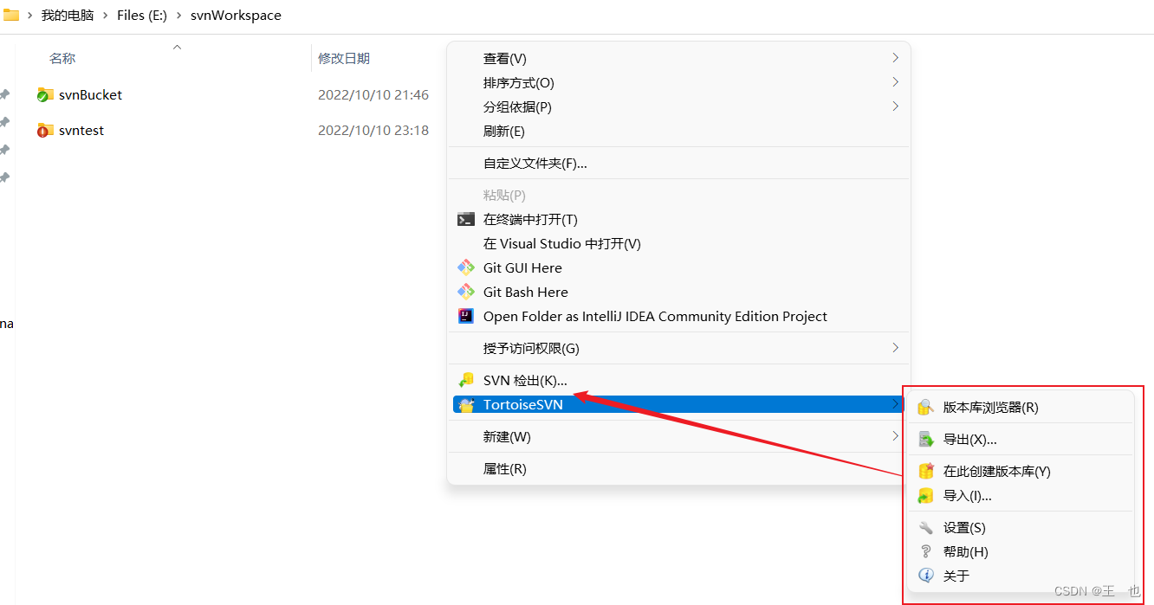This screenshot has height=605, width=1154.
Task: Navigate to Files (E:) in the breadcrumb
Action: pos(141,15)
